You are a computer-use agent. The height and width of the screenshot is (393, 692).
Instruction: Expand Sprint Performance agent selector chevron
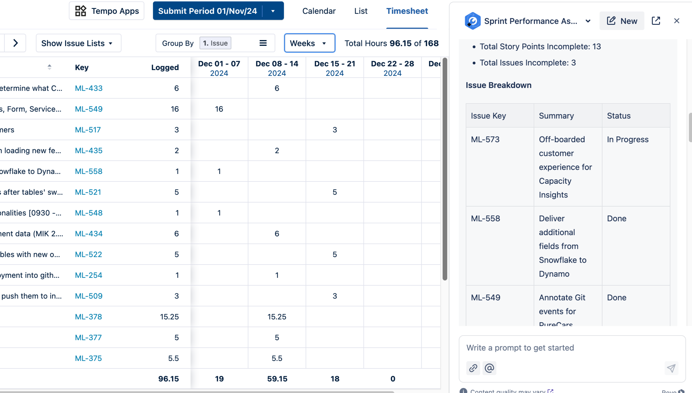pyautogui.click(x=588, y=21)
